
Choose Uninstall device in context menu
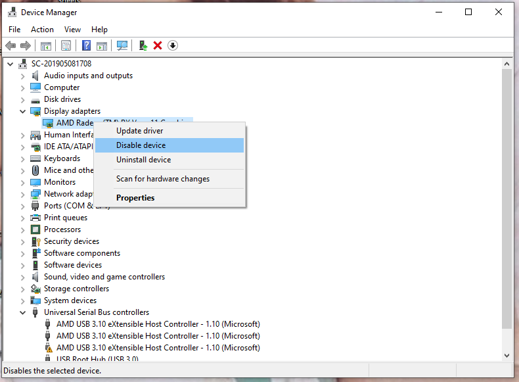point(169,160)
